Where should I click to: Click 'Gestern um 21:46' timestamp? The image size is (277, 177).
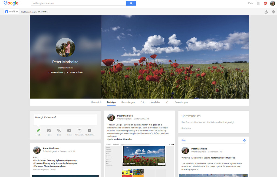(x=141, y=119)
